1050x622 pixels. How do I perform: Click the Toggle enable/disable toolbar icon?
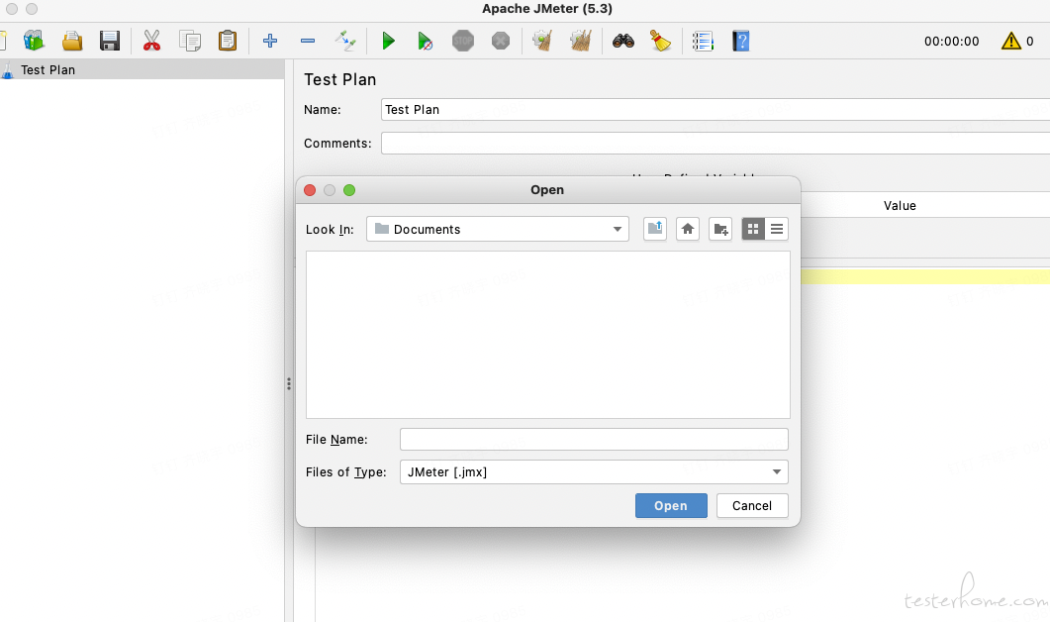click(345, 41)
